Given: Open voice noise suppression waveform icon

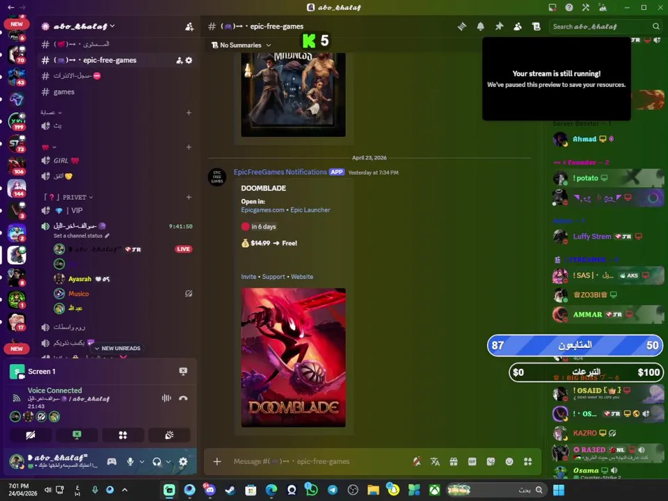Looking at the screenshot, I should [166, 398].
